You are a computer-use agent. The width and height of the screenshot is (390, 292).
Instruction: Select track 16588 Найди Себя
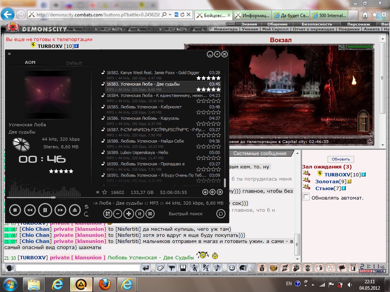point(163,144)
